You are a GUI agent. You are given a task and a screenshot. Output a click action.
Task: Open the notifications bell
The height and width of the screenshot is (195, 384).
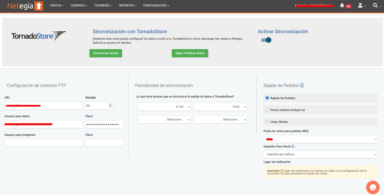[x=342, y=5]
